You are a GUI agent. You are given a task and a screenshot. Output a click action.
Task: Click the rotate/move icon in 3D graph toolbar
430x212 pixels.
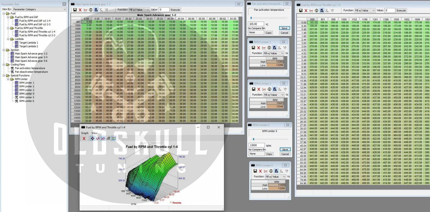pyautogui.click(x=92, y=138)
